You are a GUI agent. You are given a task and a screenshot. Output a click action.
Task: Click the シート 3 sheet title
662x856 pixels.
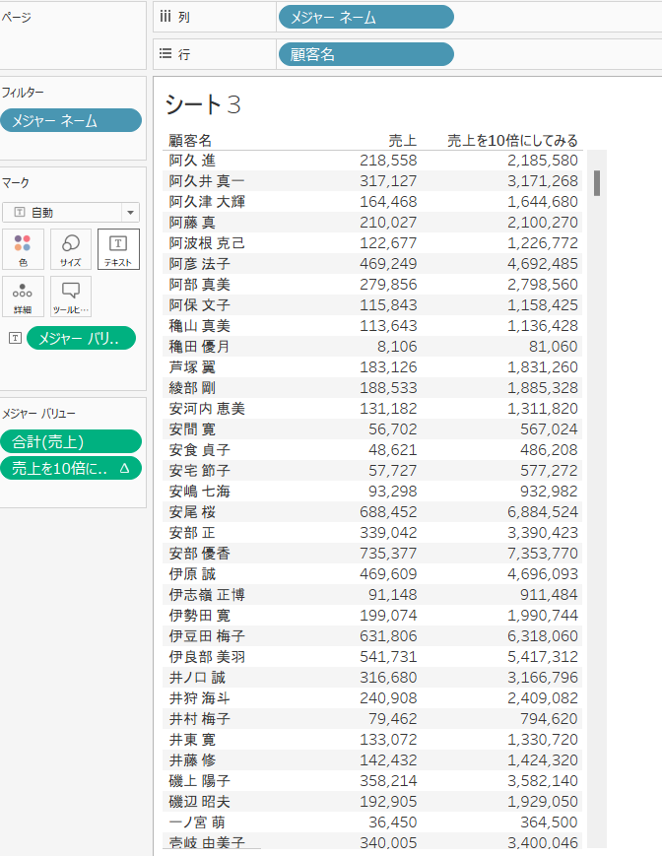click(203, 104)
